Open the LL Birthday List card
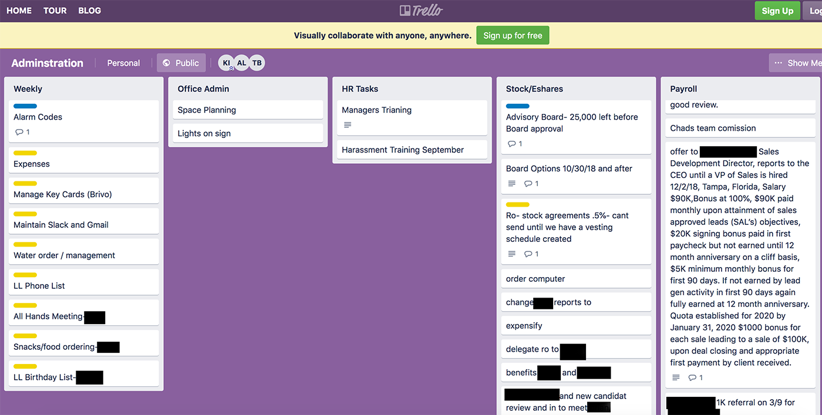 tap(84, 373)
